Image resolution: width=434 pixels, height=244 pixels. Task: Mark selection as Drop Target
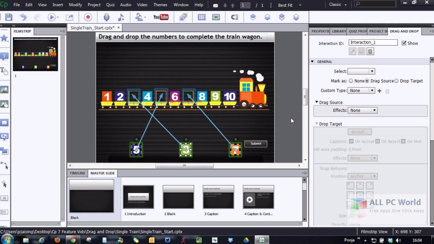(396, 81)
